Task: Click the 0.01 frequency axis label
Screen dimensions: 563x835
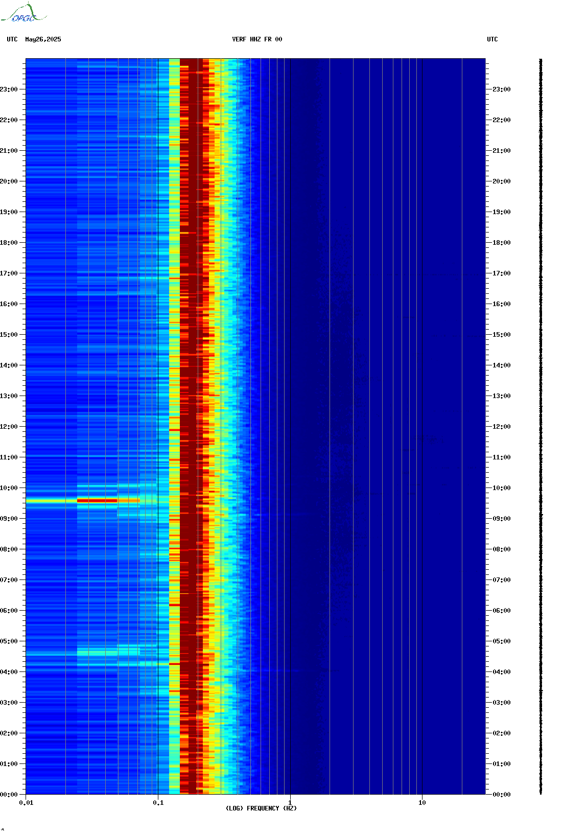Action: coord(26,803)
